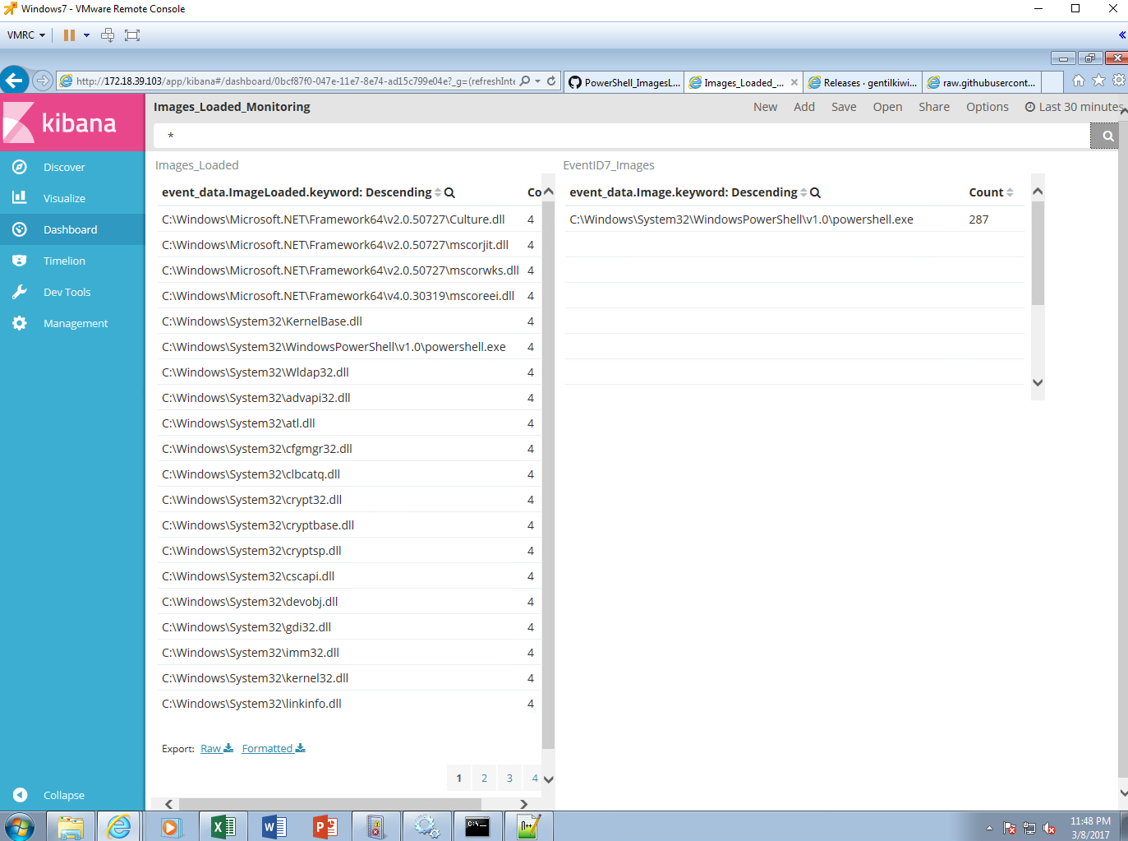
Task: Click browser forward arrow button
Action: click(43, 81)
